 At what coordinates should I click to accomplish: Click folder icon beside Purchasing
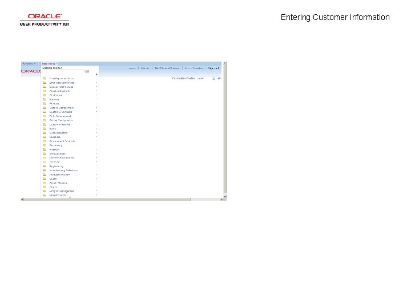coord(45,145)
